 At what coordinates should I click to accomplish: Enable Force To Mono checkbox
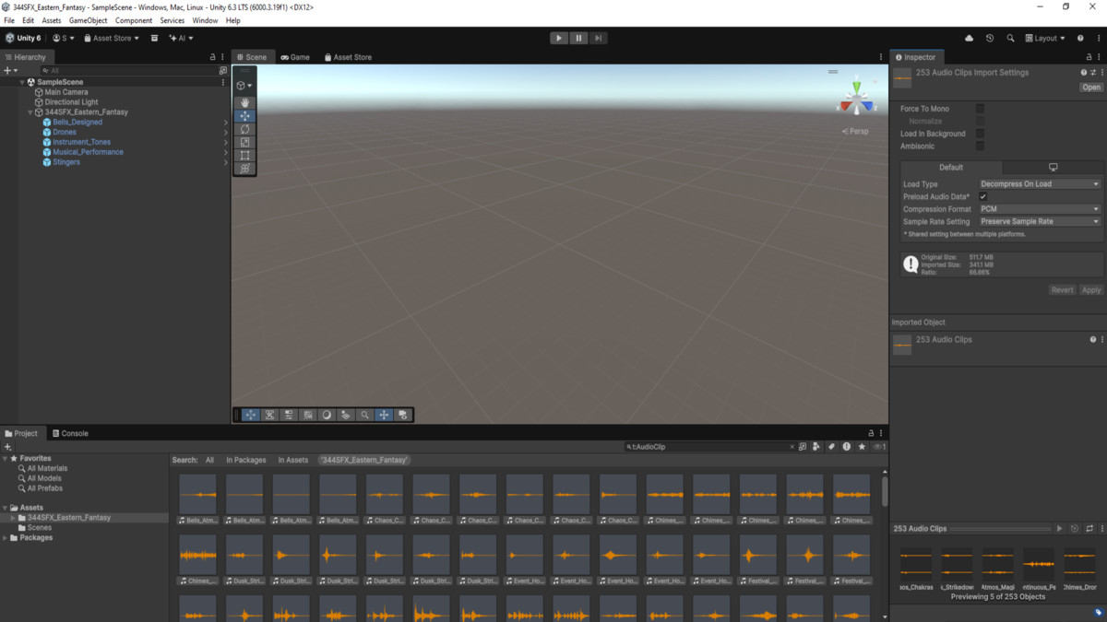981,109
